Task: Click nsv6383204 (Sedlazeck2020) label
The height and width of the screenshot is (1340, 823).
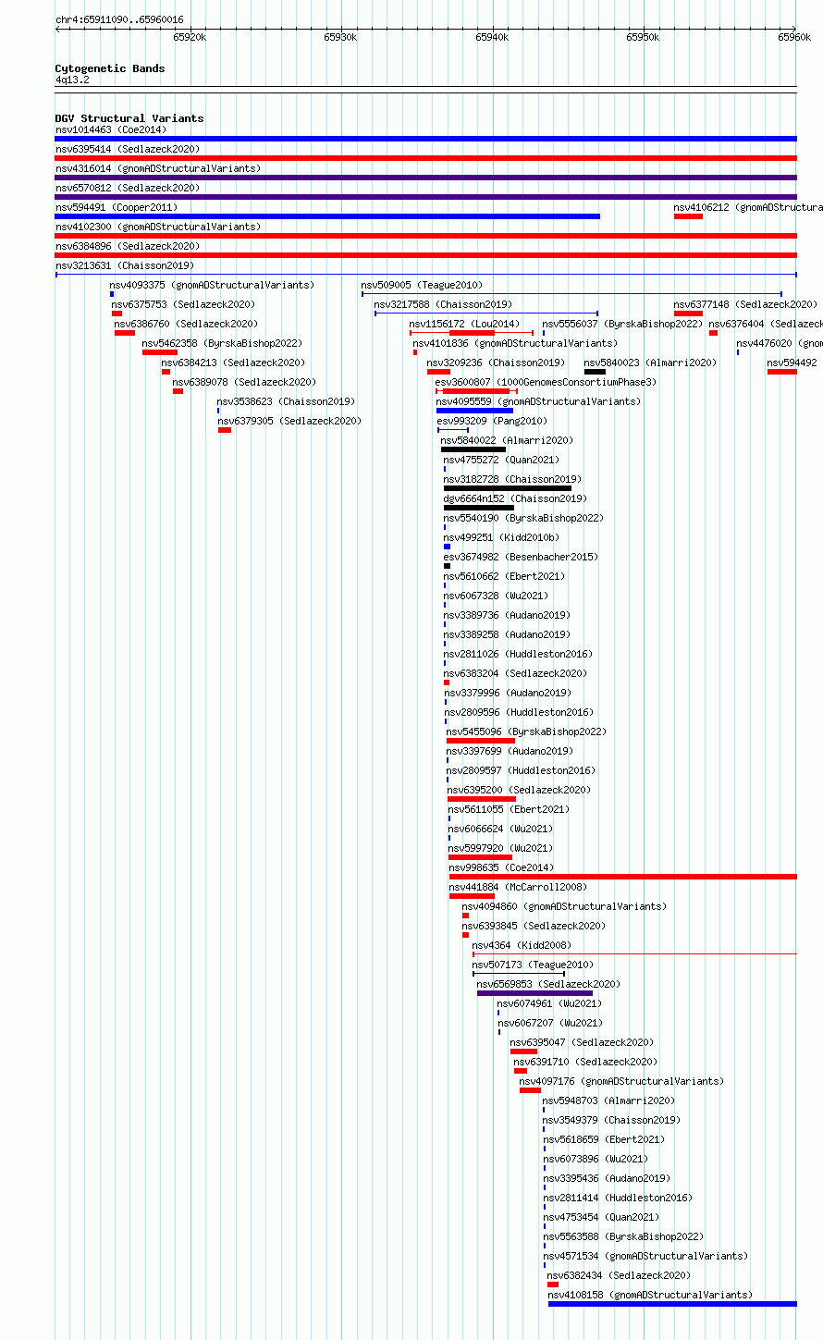Action: tap(515, 673)
